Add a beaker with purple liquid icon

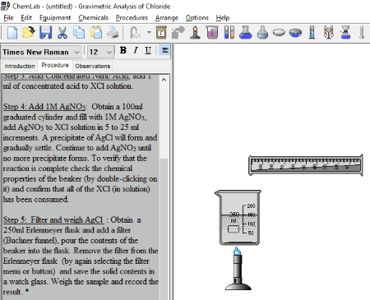click(x=212, y=33)
